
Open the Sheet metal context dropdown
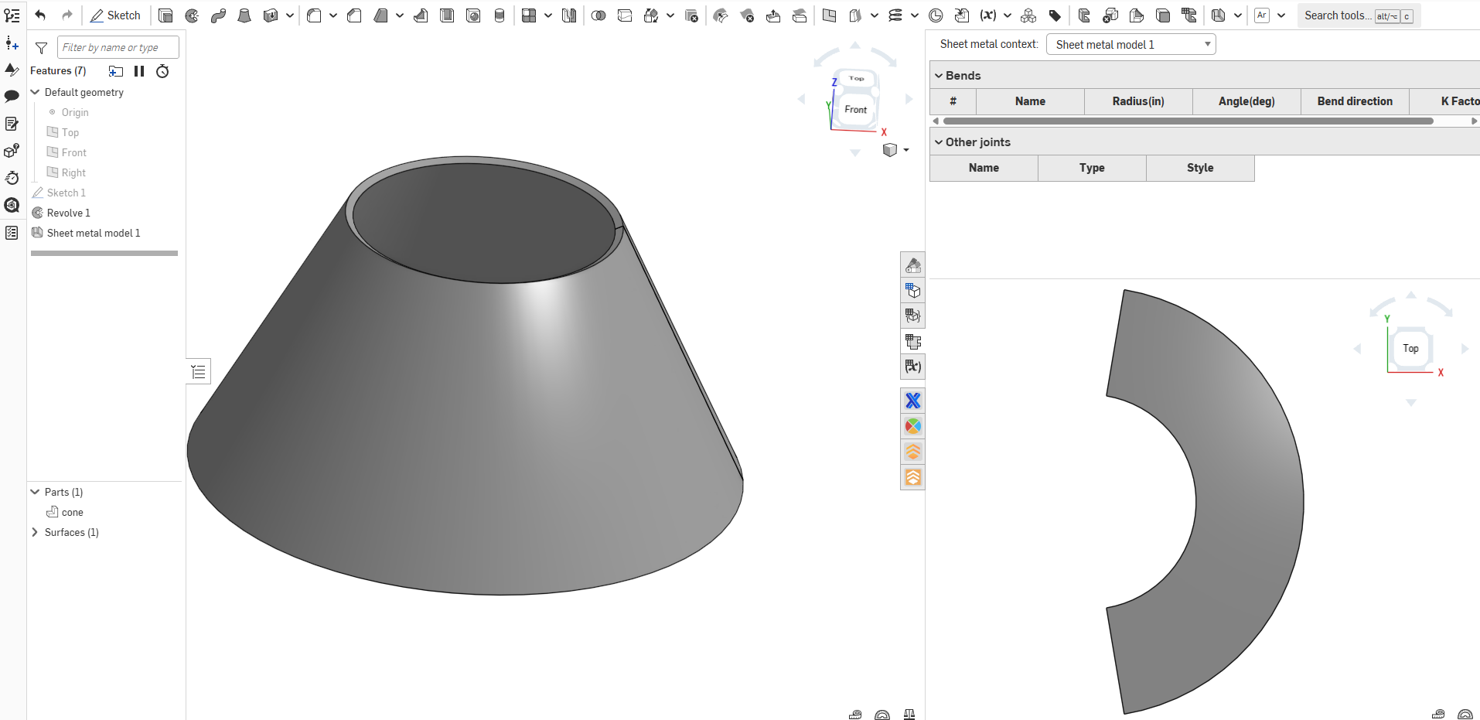pos(1130,45)
